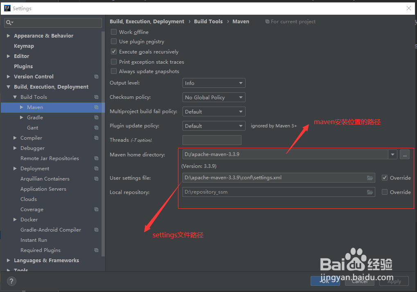Open Maven home directory dropdown arrow
Viewport: 417px width, 292px height.
click(392, 154)
